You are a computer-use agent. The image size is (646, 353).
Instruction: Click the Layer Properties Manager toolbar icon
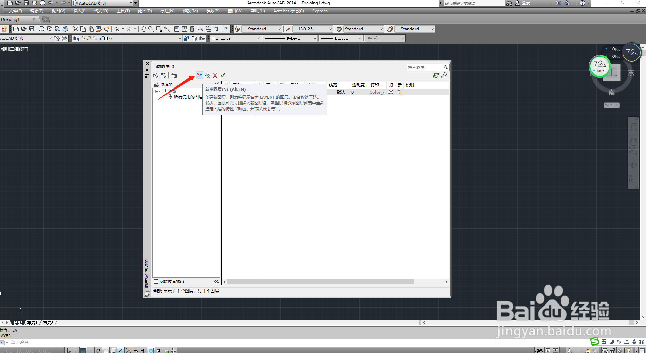pyautogui.click(x=76, y=38)
